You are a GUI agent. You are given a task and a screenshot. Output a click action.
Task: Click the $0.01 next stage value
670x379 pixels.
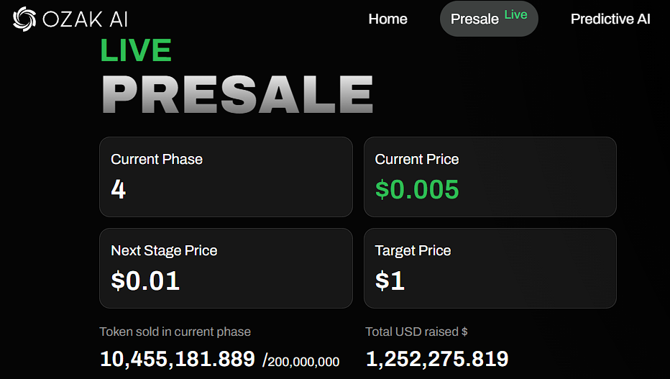[x=145, y=280]
